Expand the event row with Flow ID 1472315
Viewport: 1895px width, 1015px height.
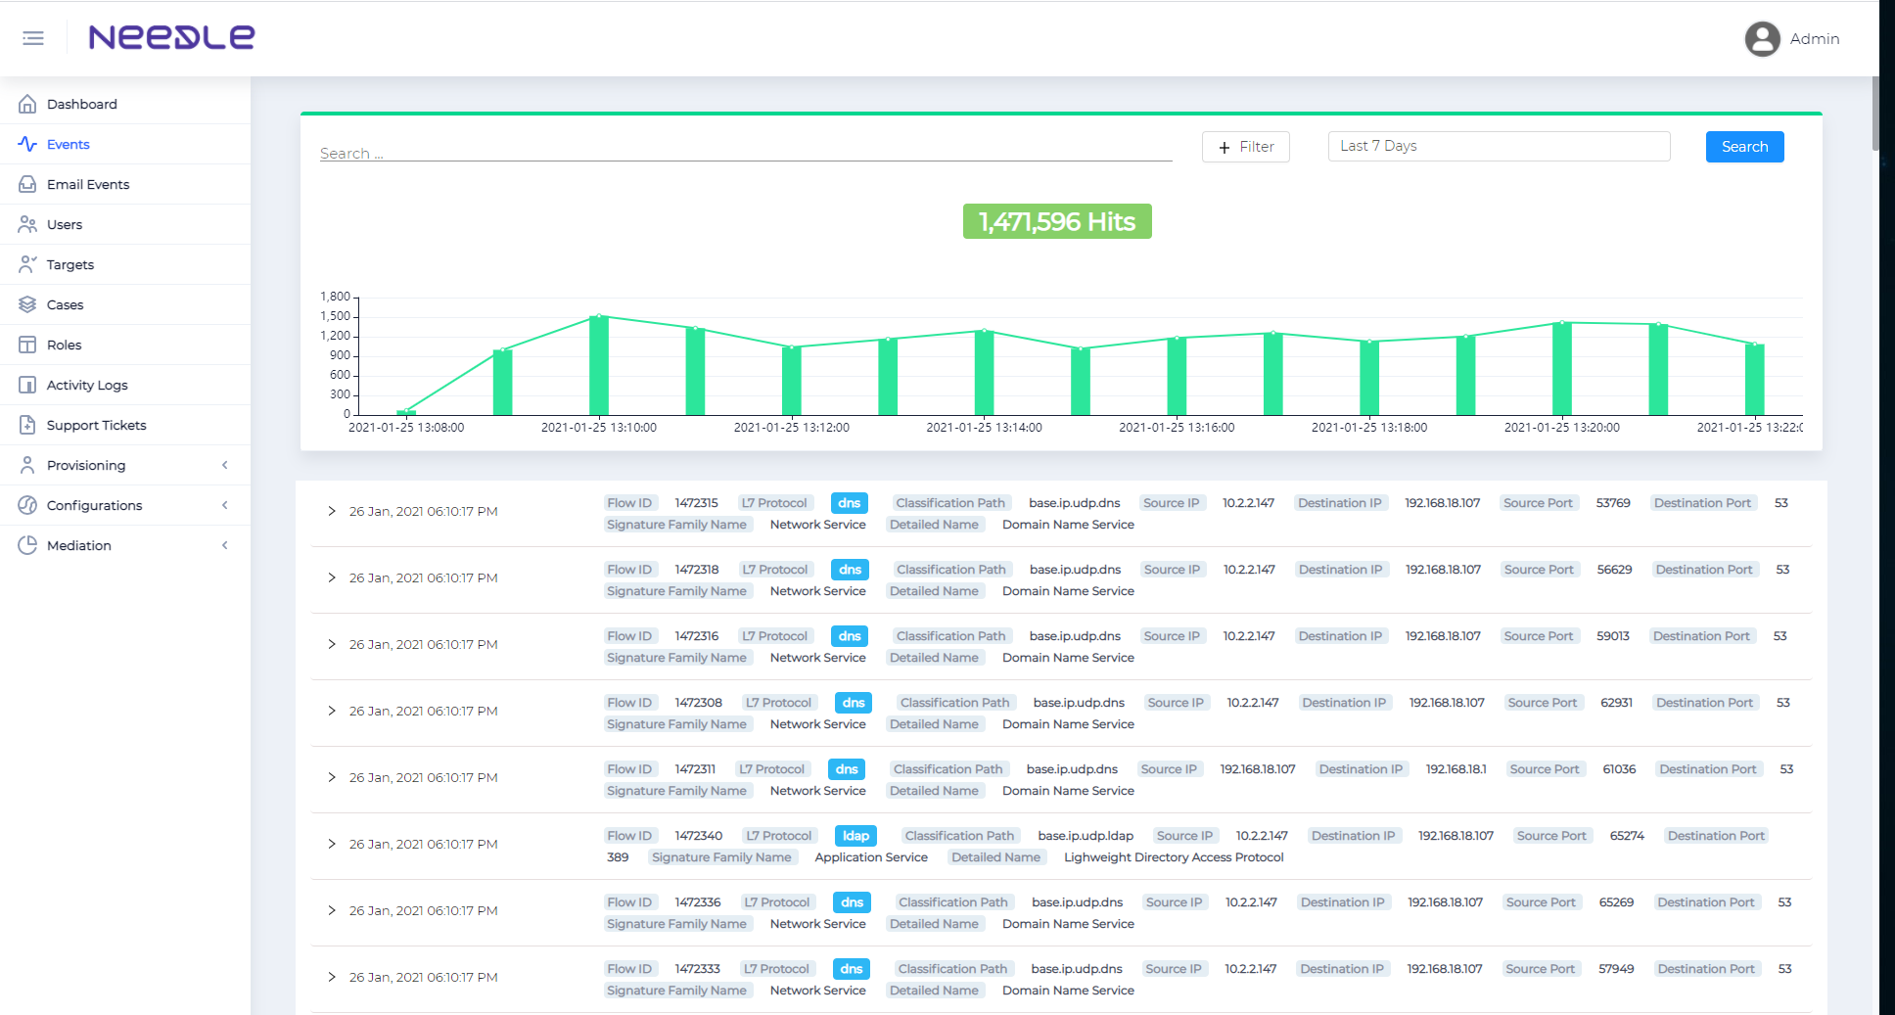point(332,511)
